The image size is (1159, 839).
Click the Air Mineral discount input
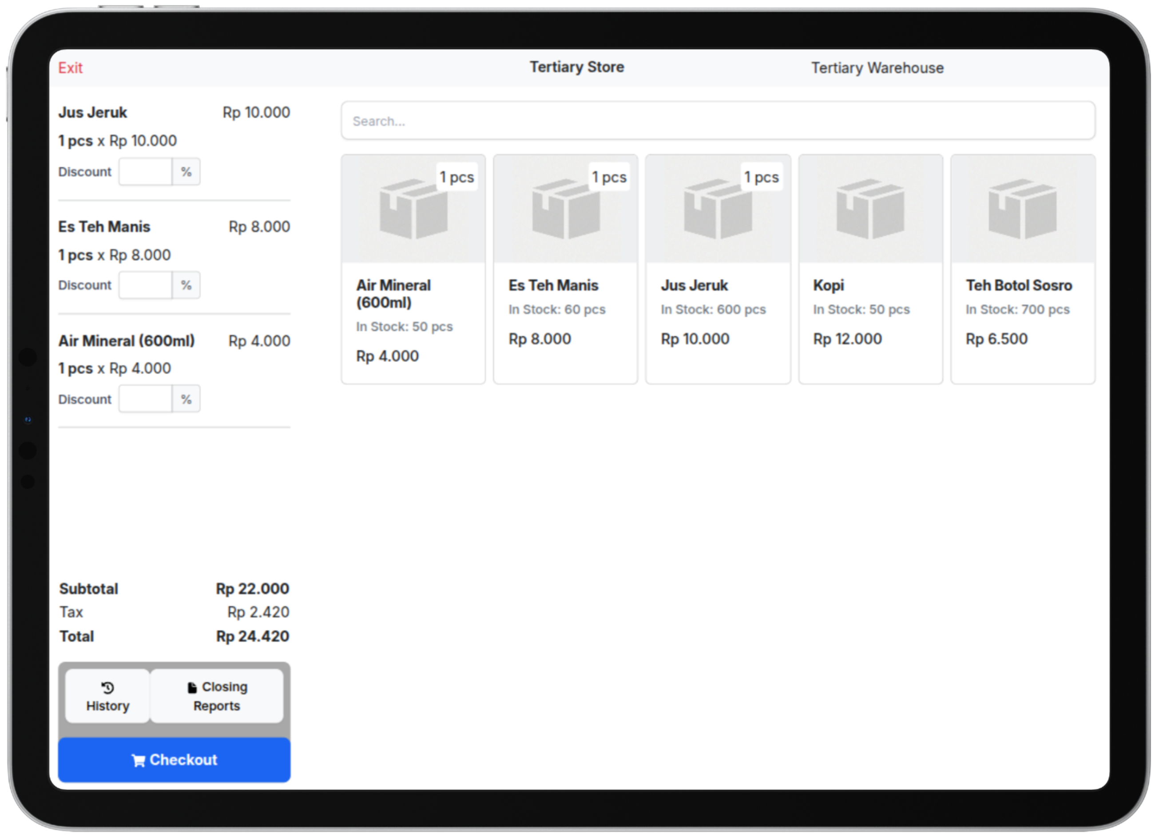click(146, 399)
